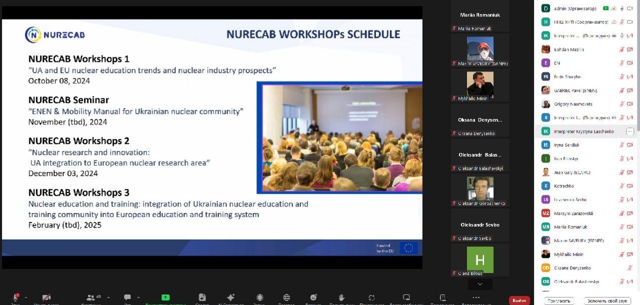The height and width of the screenshot is (305, 640).
Task: Select Mariia Romaniuk in participants list
Action: click(586, 227)
